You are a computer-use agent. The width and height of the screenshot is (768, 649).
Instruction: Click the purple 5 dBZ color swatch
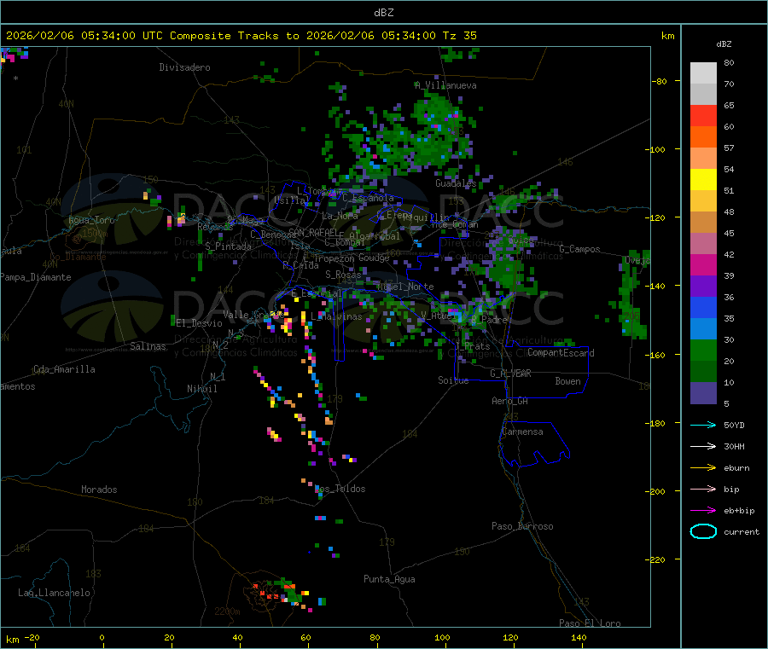click(x=703, y=393)
